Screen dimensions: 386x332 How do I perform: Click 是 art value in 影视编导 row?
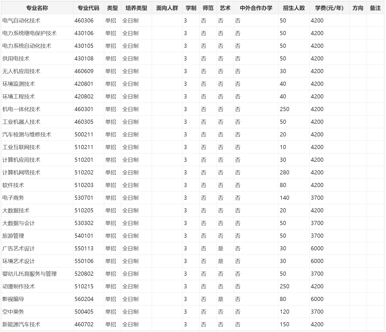point(221,299)
